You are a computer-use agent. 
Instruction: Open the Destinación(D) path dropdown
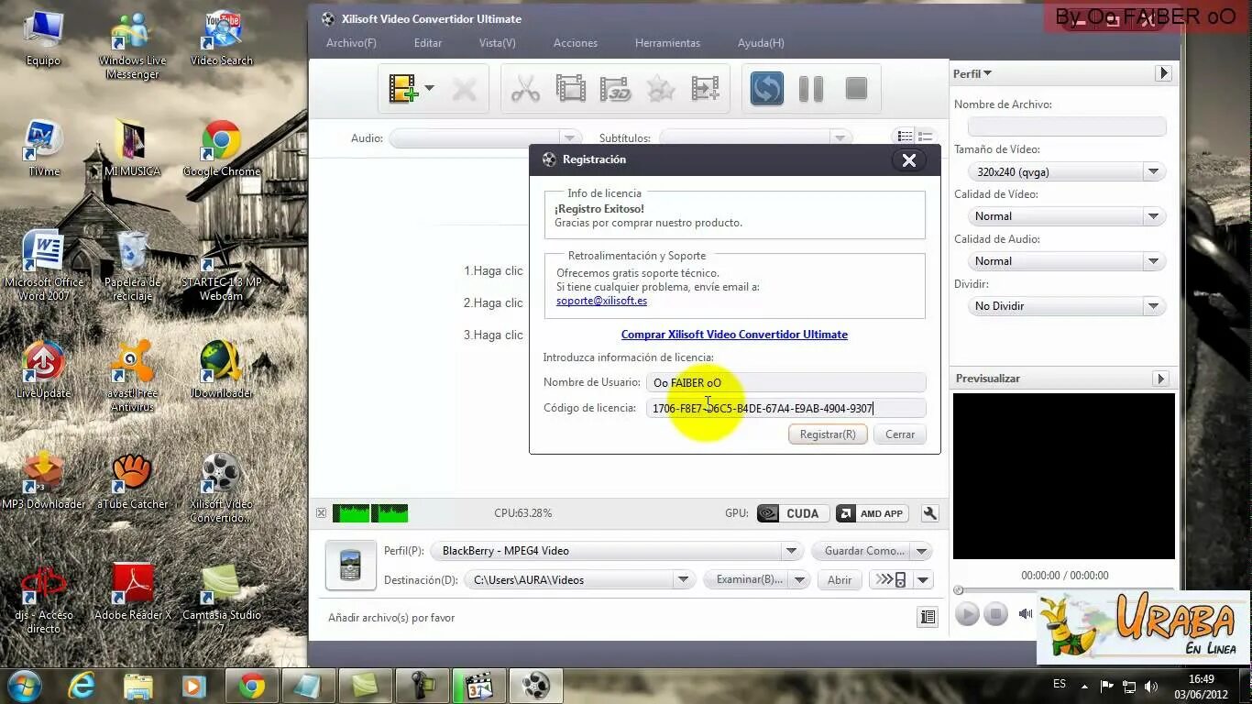coord(683,580)
